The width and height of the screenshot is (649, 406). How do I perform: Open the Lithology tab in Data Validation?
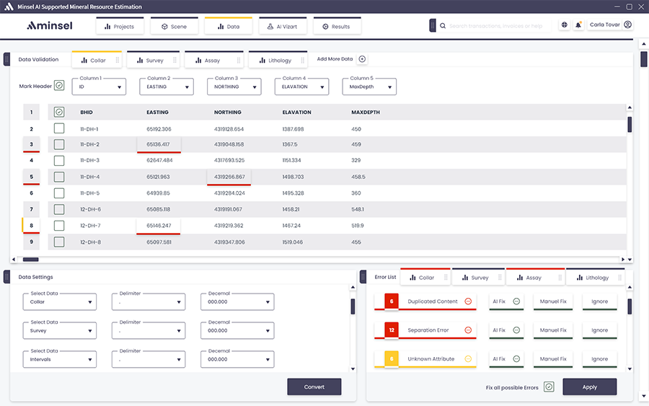278,61
